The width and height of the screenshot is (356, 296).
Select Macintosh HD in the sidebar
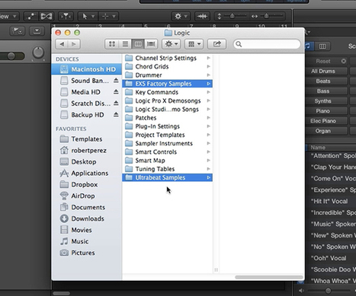[87, 69]
